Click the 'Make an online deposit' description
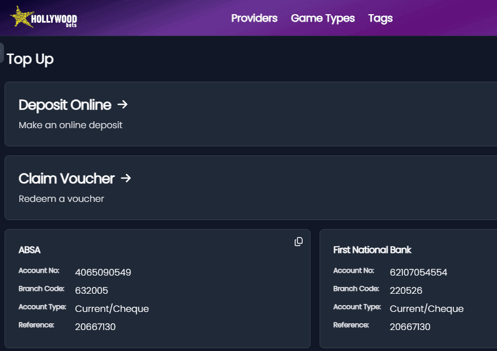497x351 pixels. coord(70,125)
